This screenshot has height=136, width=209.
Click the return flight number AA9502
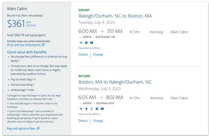tap(87, 103)
